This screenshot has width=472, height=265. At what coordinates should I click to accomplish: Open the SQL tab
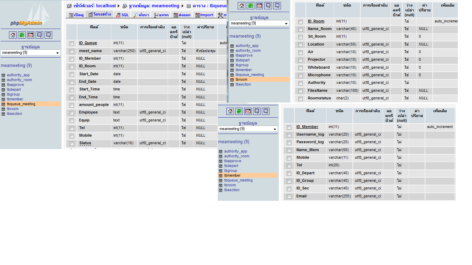[x=122, y=15]
